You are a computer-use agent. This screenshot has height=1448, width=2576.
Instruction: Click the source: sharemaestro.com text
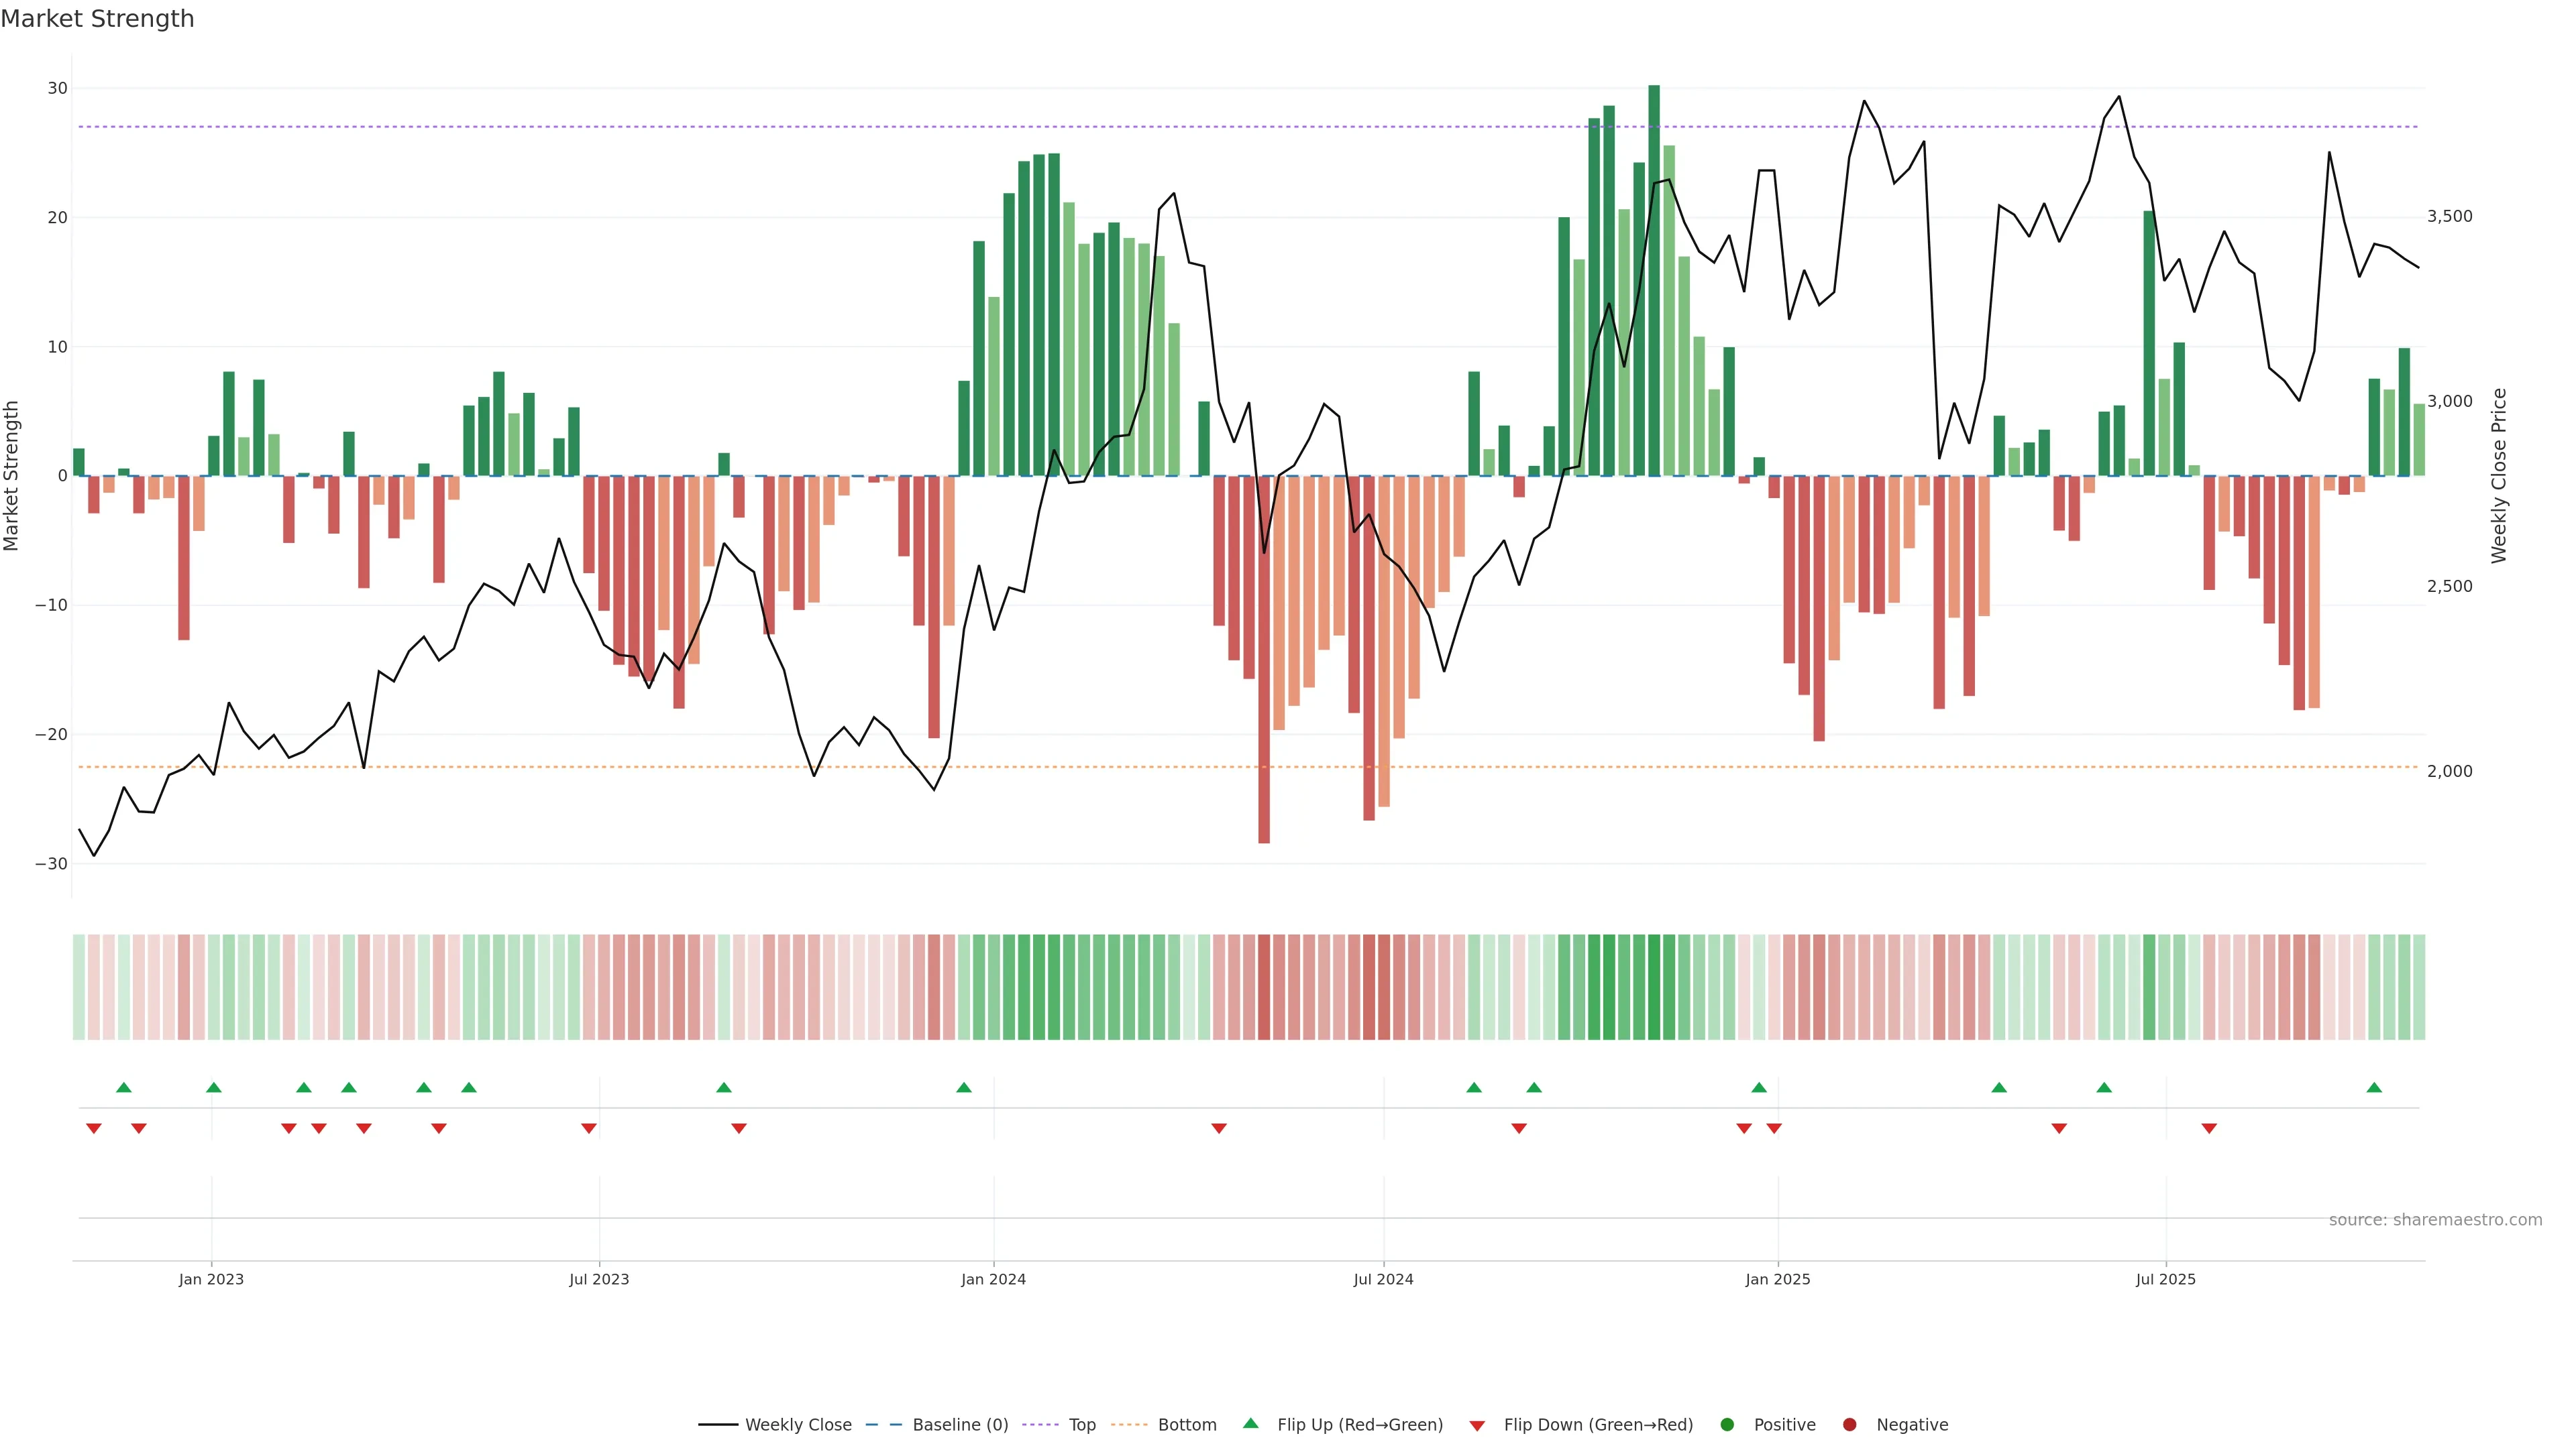(x=2435, y=1219)
